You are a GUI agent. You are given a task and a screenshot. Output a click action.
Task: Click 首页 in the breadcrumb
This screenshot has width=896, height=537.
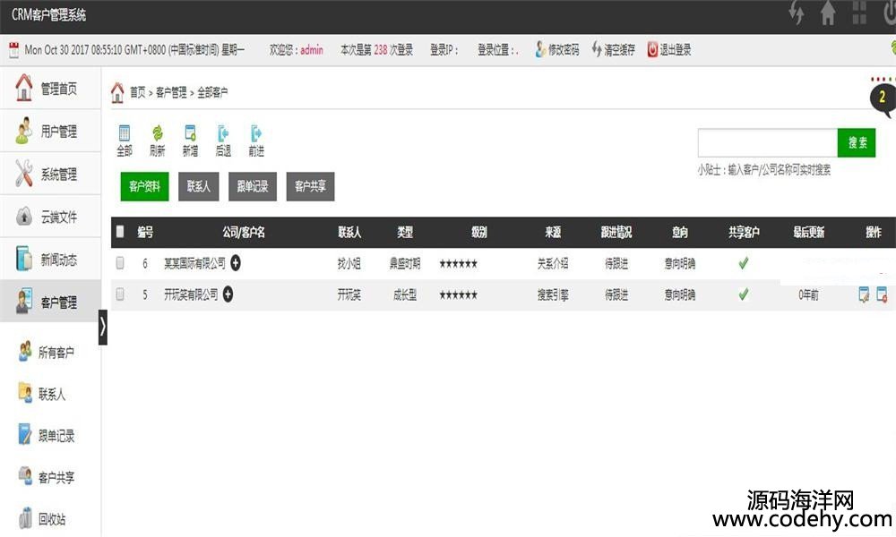point(138,92)
